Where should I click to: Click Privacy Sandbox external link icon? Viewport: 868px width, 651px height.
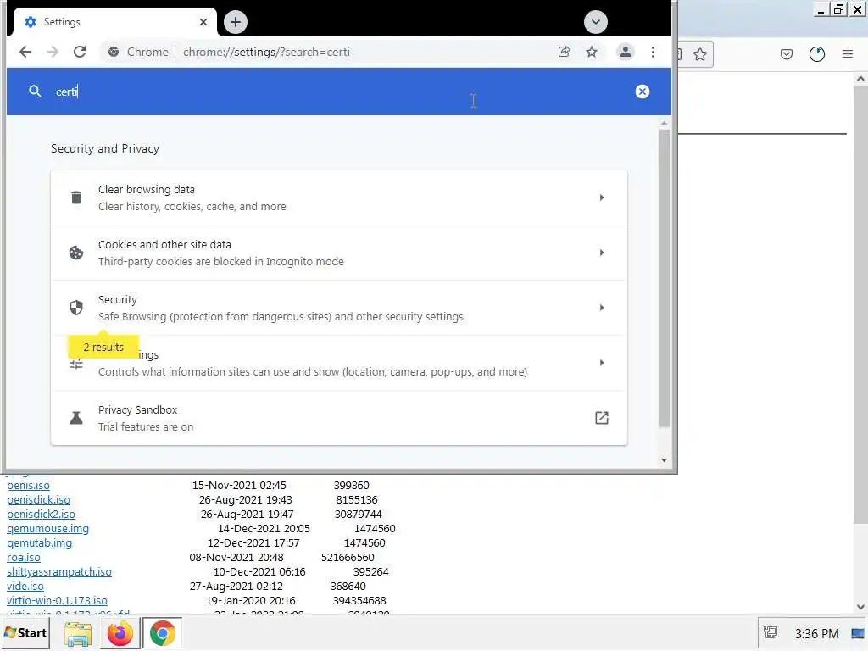[602, 418]
